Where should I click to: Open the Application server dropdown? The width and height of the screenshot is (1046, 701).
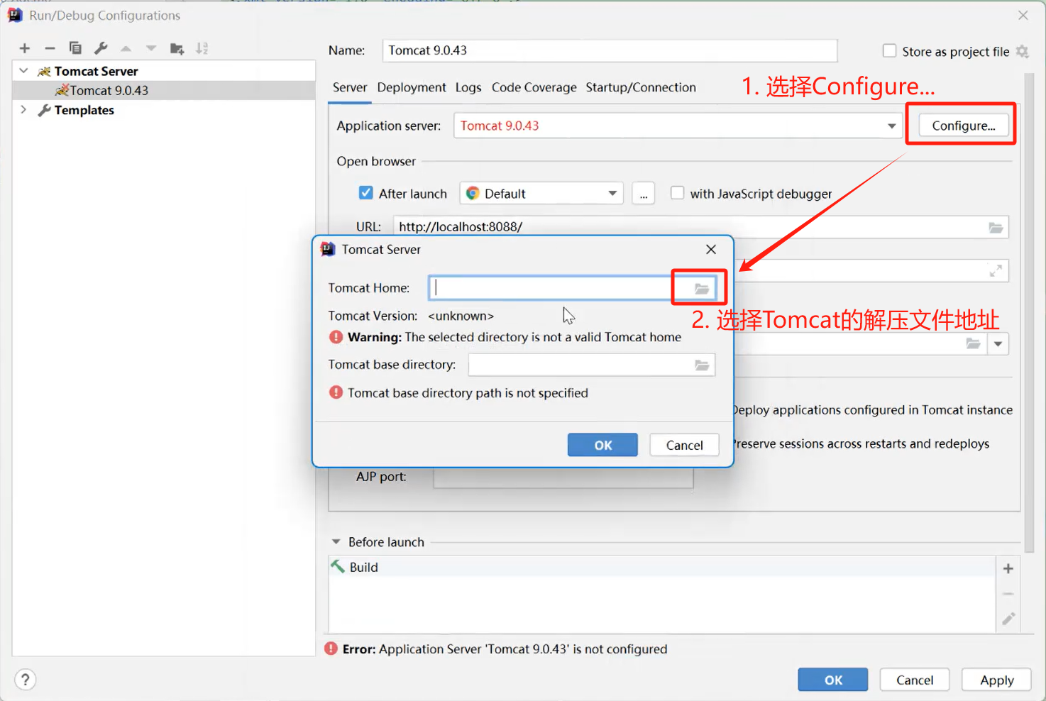(891, 126)
